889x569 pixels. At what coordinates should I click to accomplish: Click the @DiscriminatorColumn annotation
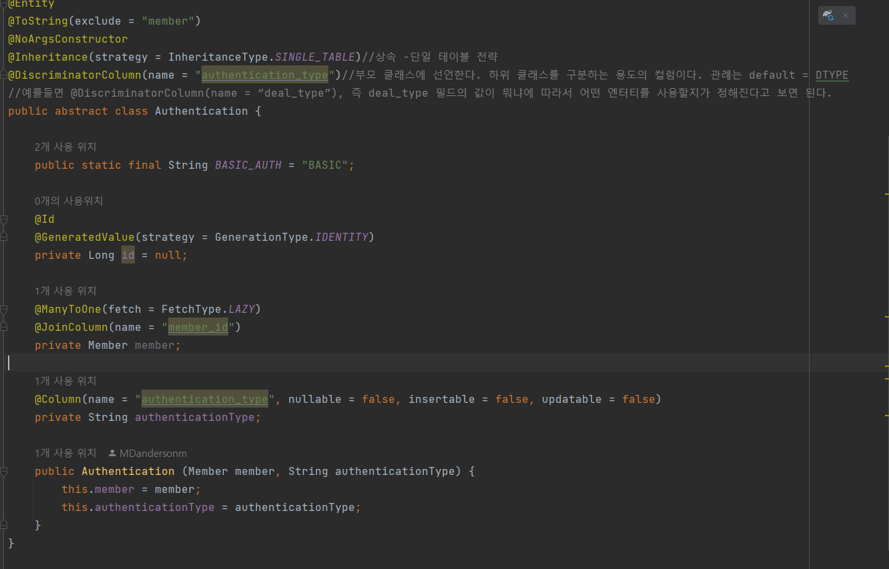click(75, 75)
